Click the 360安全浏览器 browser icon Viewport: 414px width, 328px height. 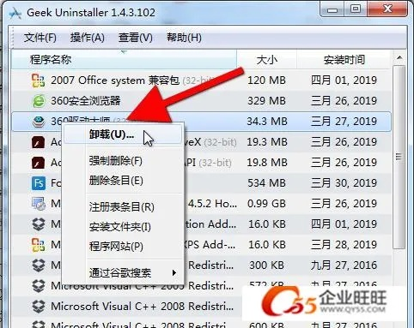pos(39,101)
